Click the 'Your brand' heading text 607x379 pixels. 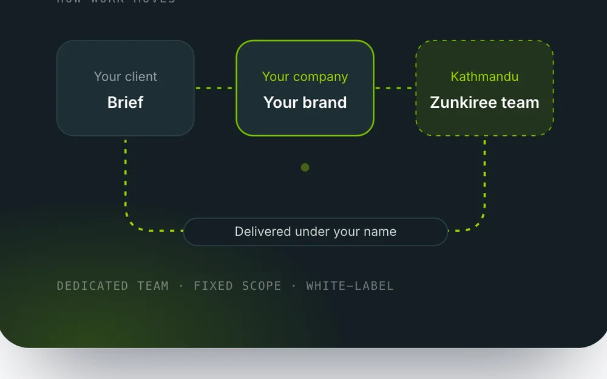coord(305,102)
